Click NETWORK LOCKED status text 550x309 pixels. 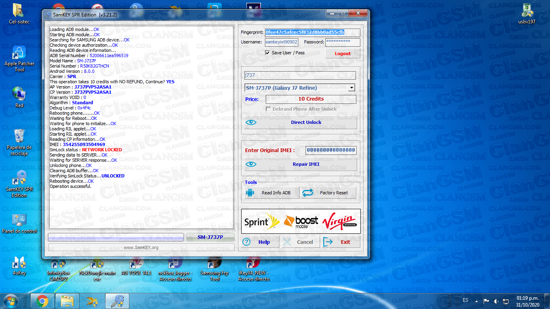tap(102, 150)
